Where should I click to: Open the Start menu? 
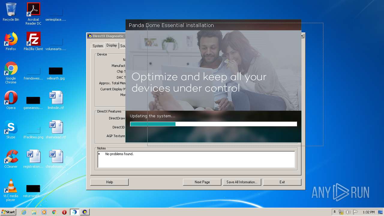8,212
